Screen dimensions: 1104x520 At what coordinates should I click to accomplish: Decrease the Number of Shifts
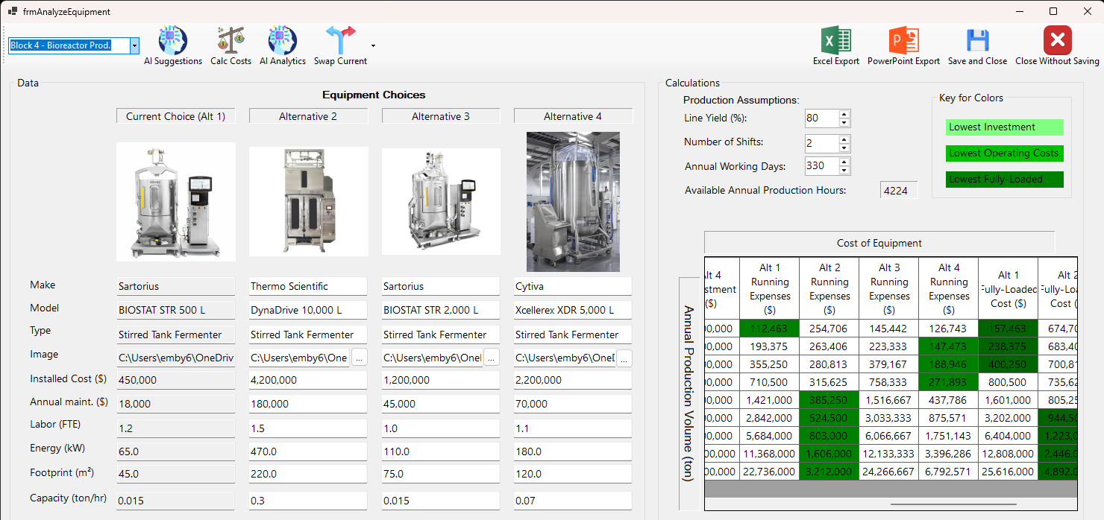[x=844, y=148]
